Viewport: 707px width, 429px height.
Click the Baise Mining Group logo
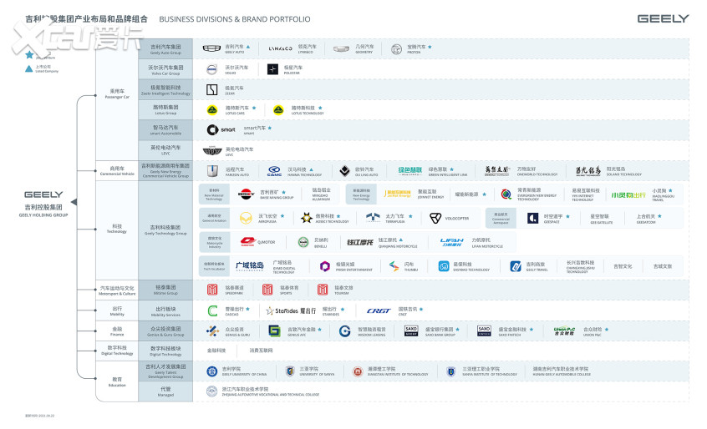click(247, 194)
